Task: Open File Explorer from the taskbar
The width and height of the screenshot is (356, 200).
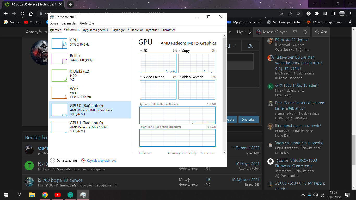Action: (32, 195)
